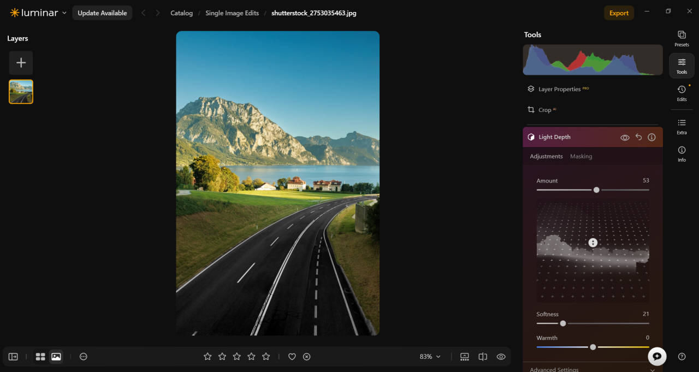Viewport: 699px width, 372px height.
Task: Toggle Light Depth visibility eye
Action: [x=625, y=138]
